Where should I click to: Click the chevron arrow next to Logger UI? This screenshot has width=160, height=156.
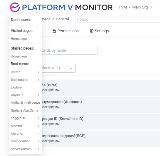[38, 118]
